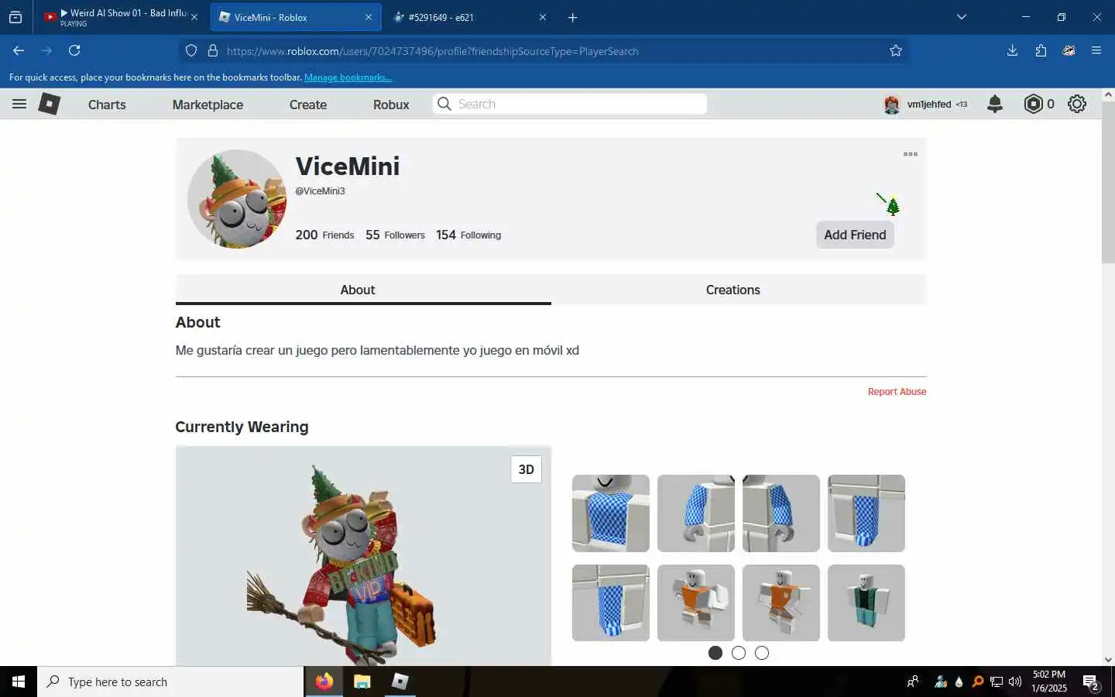
Task: Open the three-dot menu on ViceMini profile
Action: coord(911,154)
